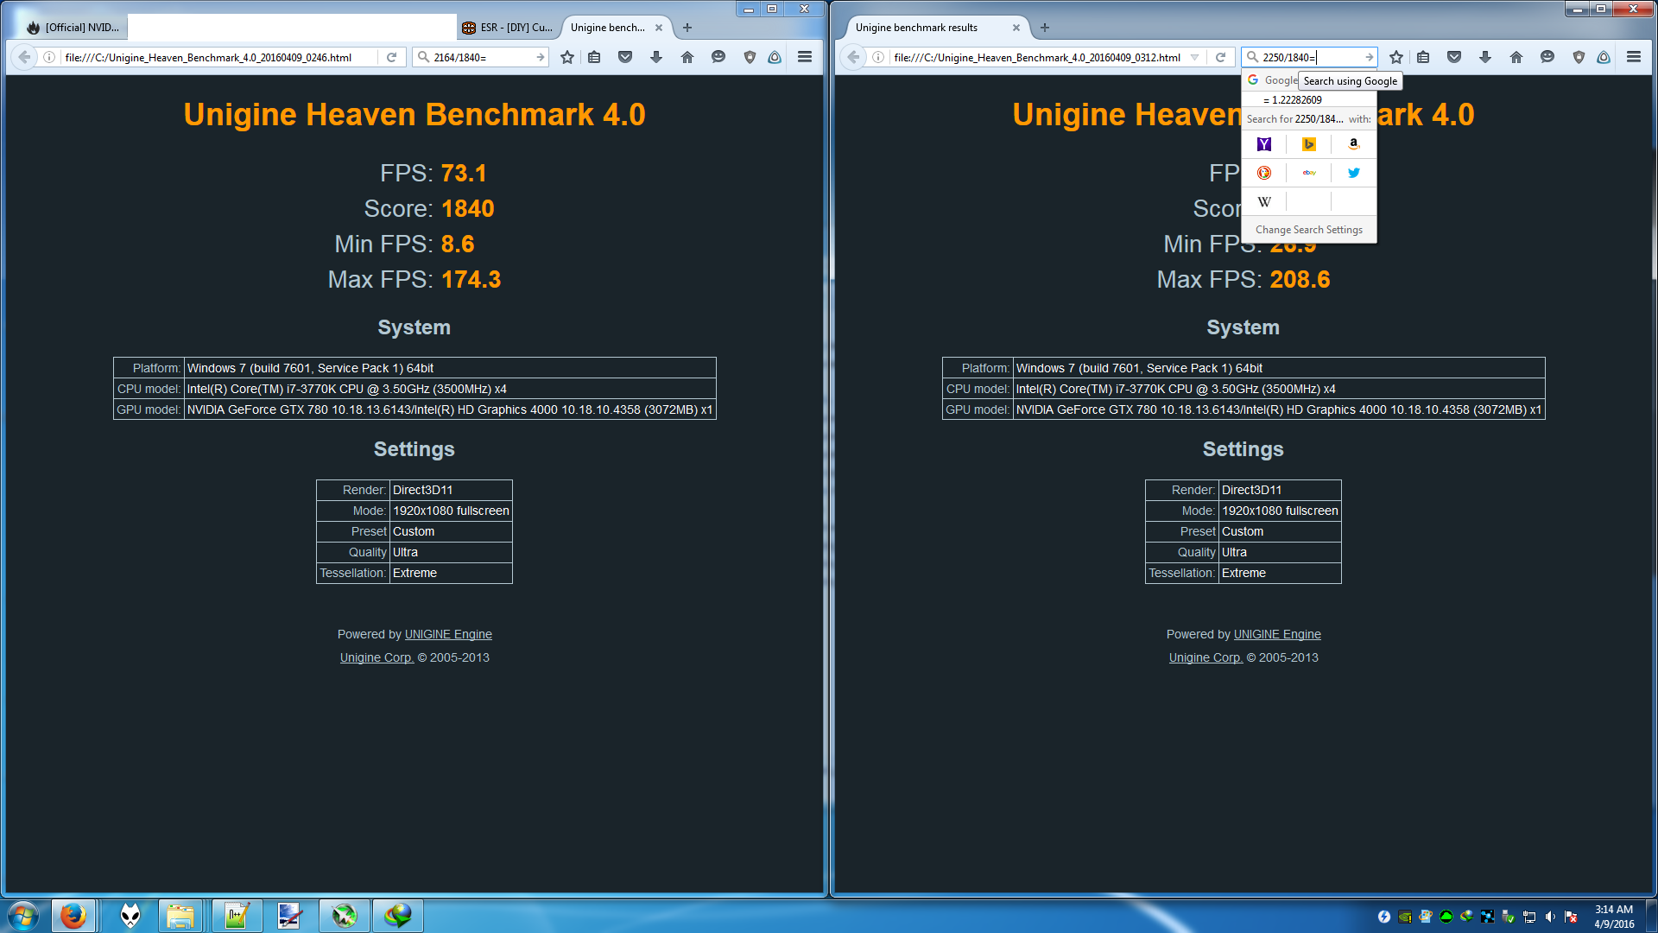Viewport: 1658px width, 933px height.
Task: Search with Amazon engine icon
Action: [1354, 144]
